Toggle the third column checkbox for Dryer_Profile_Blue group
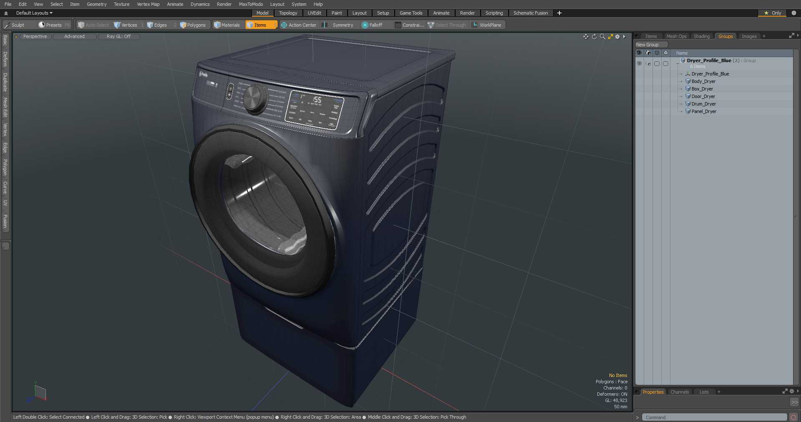 (x=657, y=63)
